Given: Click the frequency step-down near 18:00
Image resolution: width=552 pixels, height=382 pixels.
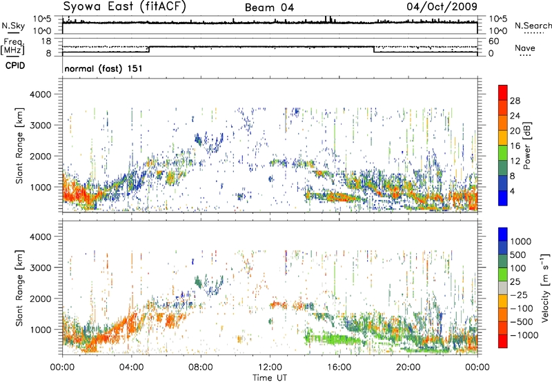Looking at the screenshot, I should click(x=373, y=49).
